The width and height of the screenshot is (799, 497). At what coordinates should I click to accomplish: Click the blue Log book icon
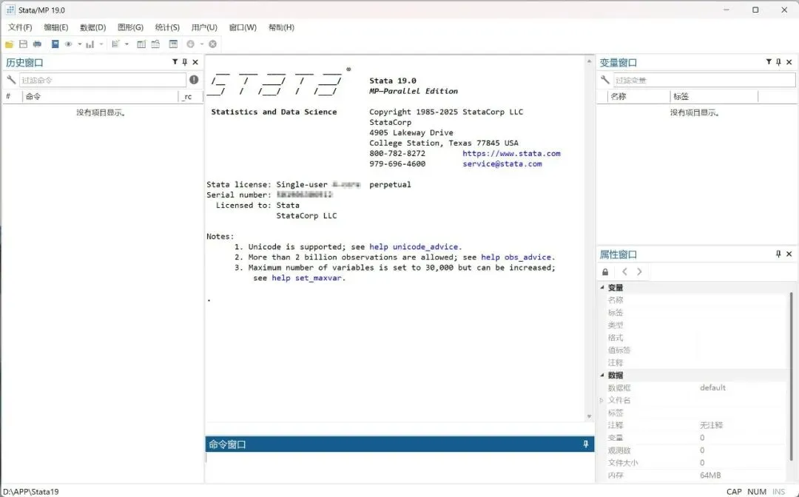tap(55, 44)
